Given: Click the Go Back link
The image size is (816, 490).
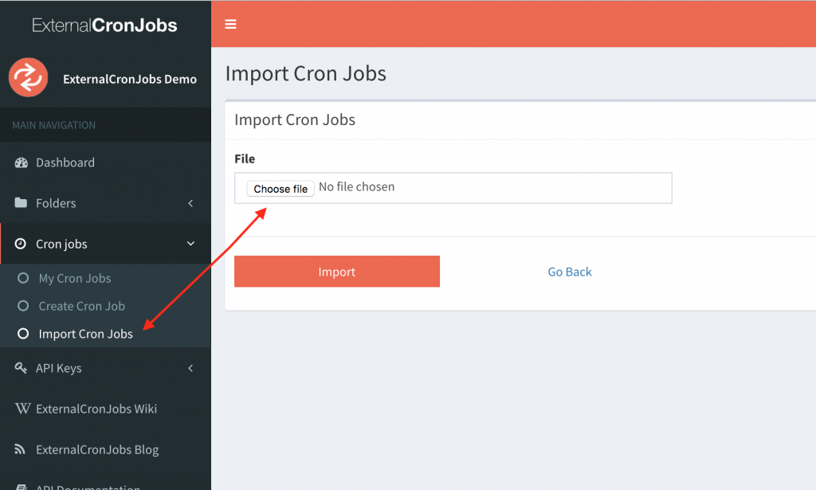Looking at the screenshot, I should (569, 272).
